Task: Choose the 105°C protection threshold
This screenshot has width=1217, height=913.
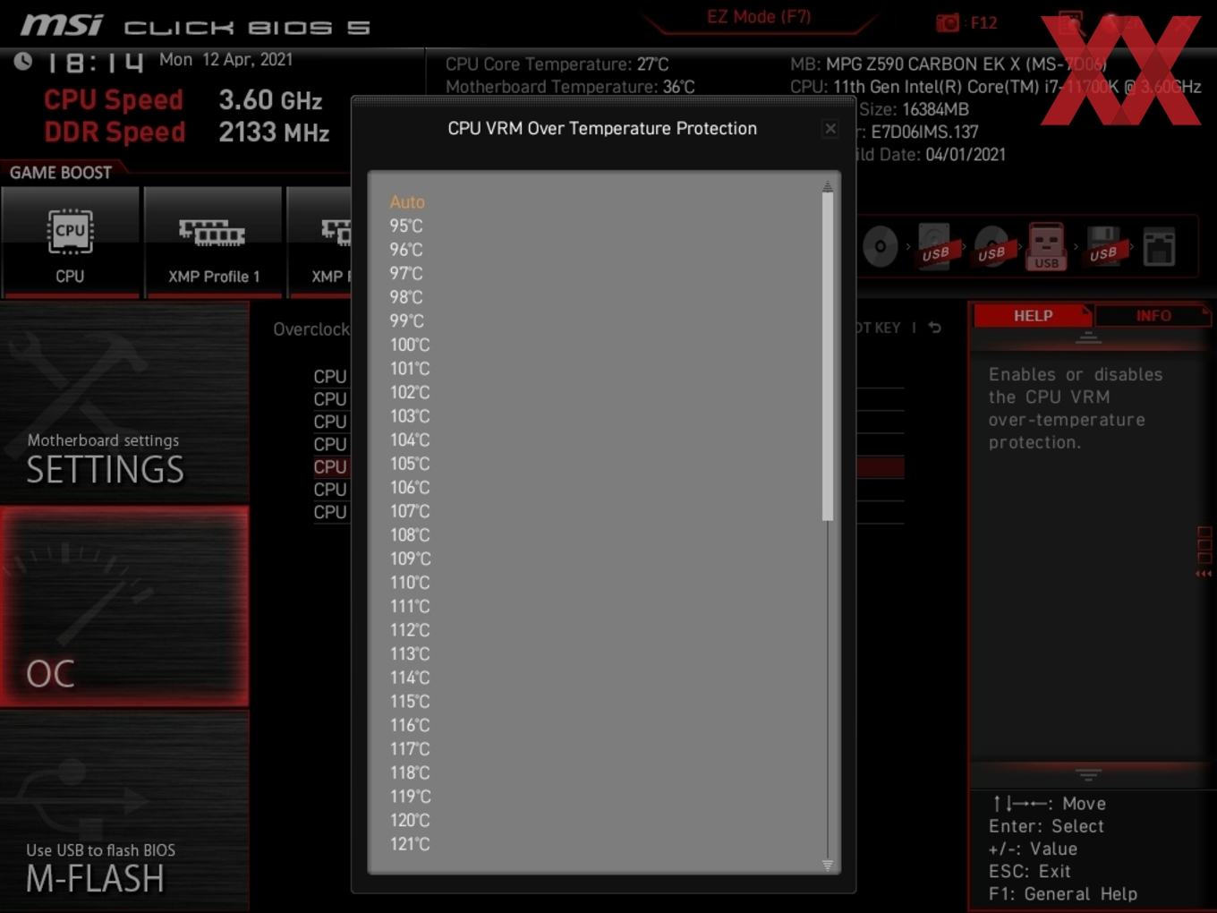Action: click(410, 464)
